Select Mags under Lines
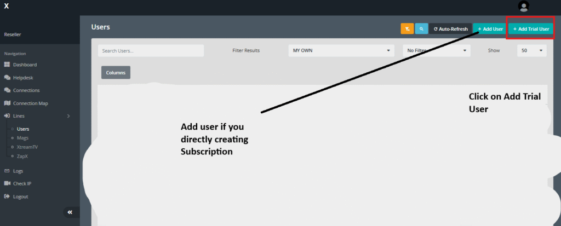This screenshot has height=226, width=561. pos(23,138)
